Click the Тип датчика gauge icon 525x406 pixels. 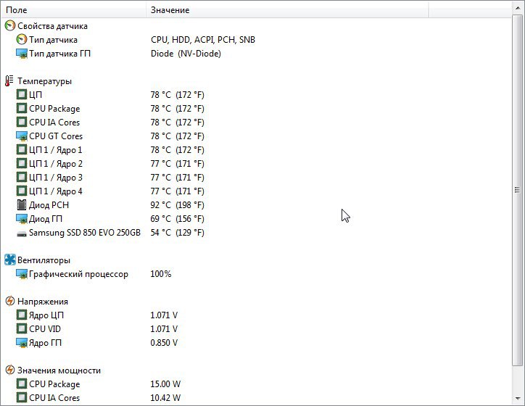point(22,39)
